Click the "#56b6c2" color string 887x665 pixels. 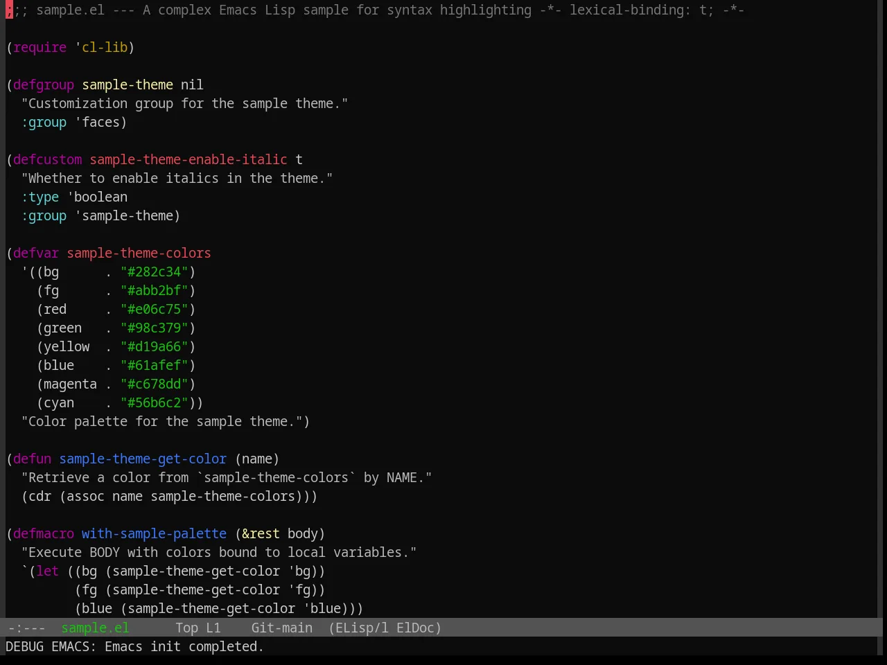point(154,402)
